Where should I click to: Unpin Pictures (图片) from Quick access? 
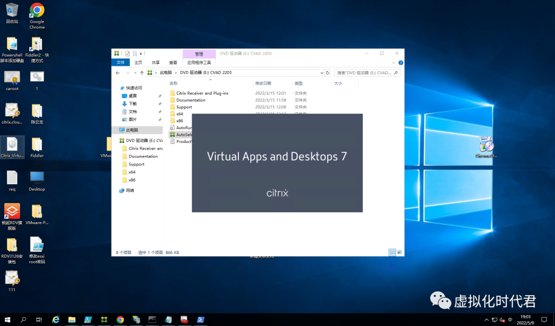pos(160,119)
